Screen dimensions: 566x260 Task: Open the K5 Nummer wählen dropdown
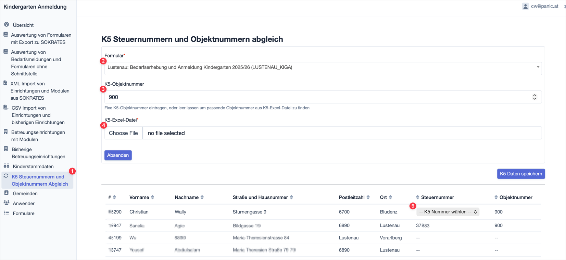pos(448,212)
